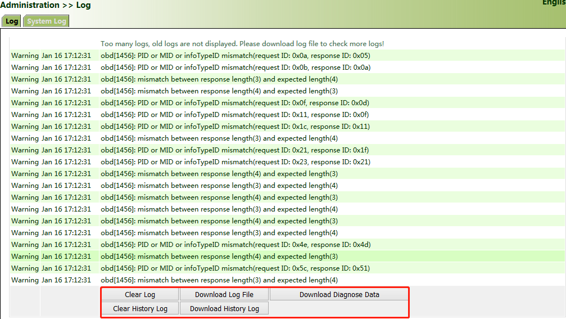Click the 'Too many logs' notice text

[242, 44]
